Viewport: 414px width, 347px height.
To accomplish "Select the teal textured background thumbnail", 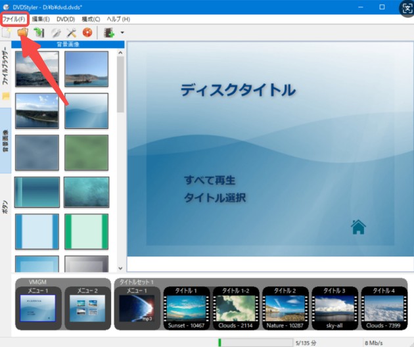I will [x=86, y=192].
